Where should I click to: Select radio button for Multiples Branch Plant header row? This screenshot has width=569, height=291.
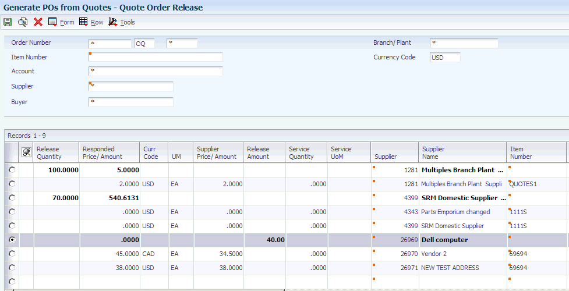pyautogui.click(x=12, y=170)
